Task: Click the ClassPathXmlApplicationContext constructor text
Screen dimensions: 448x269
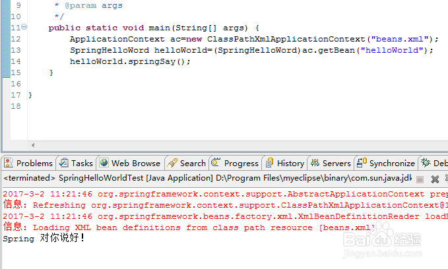Action: pyautogui.click(x=286, y=39)
